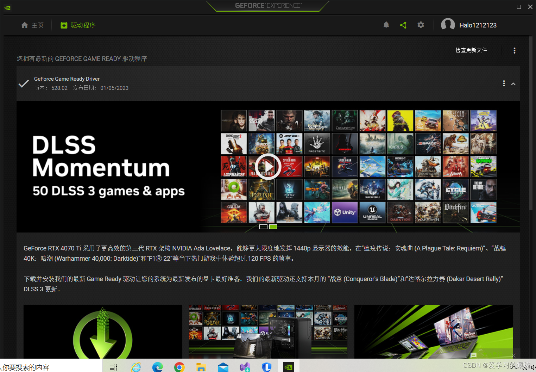Open the notifications bell
The height and width of the screenshot is (372, 536).
click(x=386, y=25)
